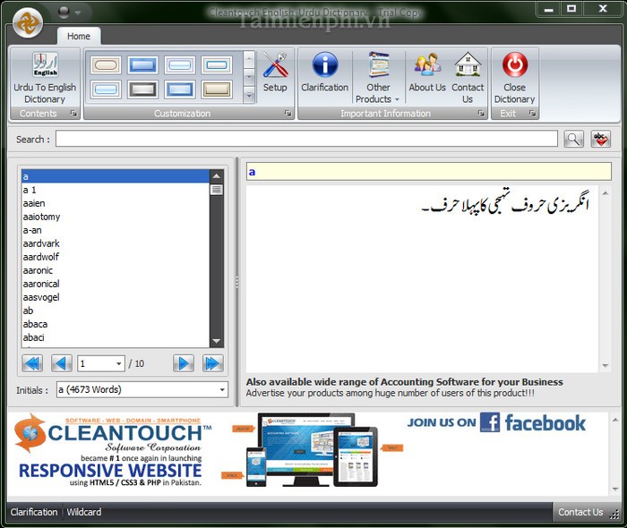Open the About Us dialog
627x528 pixels.
click(x=427, y=72)
